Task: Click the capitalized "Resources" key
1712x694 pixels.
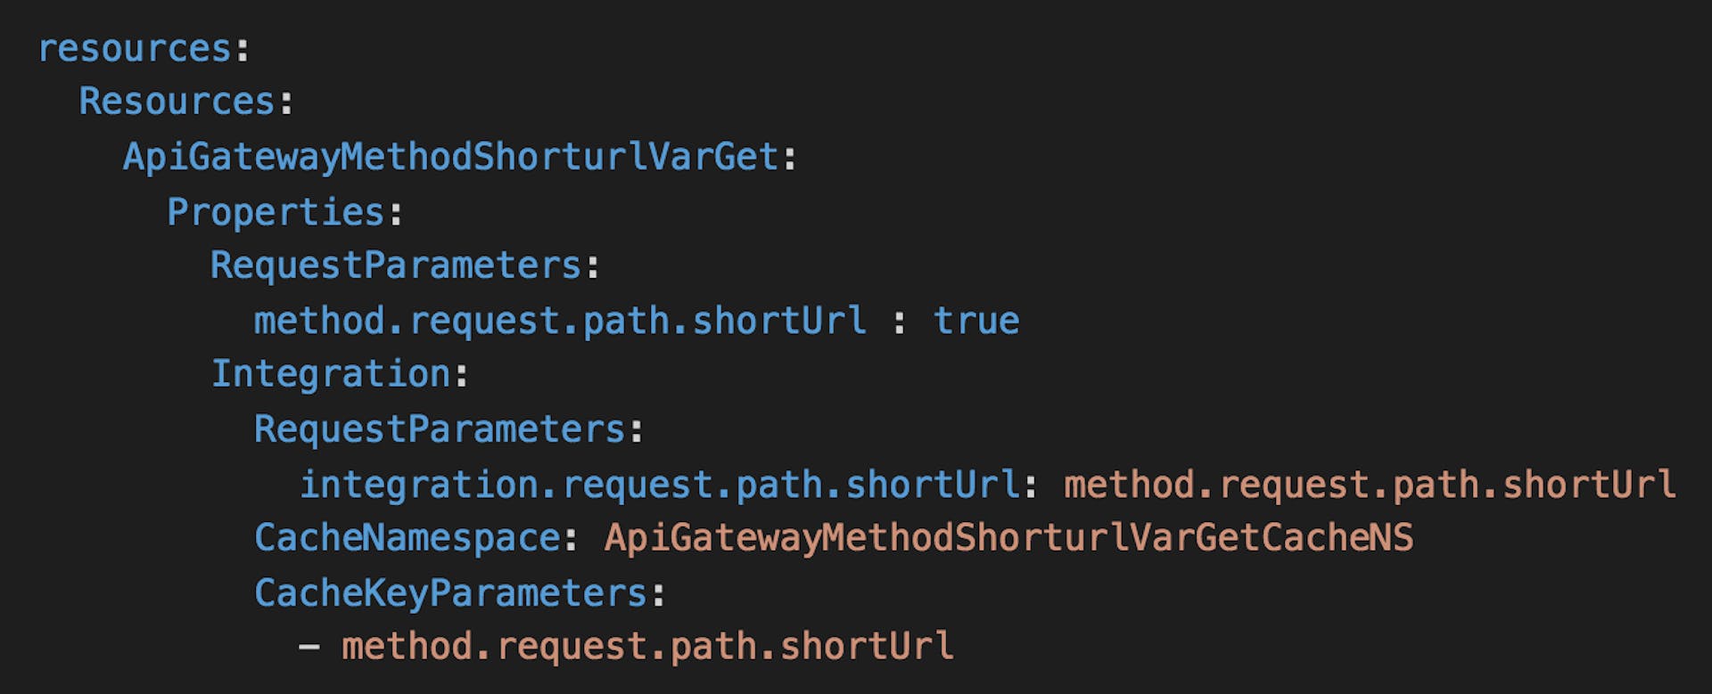Action: click(177, 102)
